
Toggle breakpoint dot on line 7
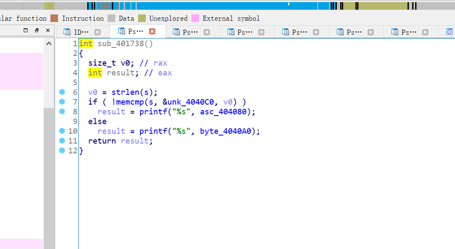tap(62, 102)
